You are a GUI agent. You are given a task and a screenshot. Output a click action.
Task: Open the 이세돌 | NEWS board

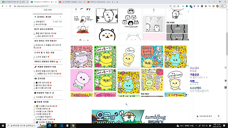pos(42,109)
